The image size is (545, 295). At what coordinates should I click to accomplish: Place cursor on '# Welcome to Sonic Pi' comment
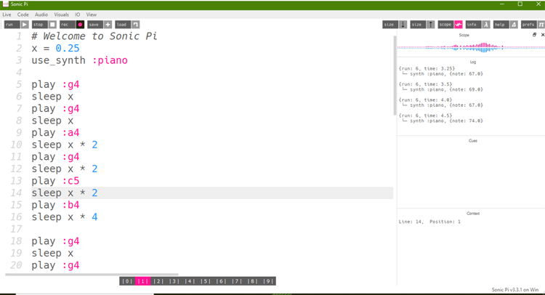tap(94, 36)
